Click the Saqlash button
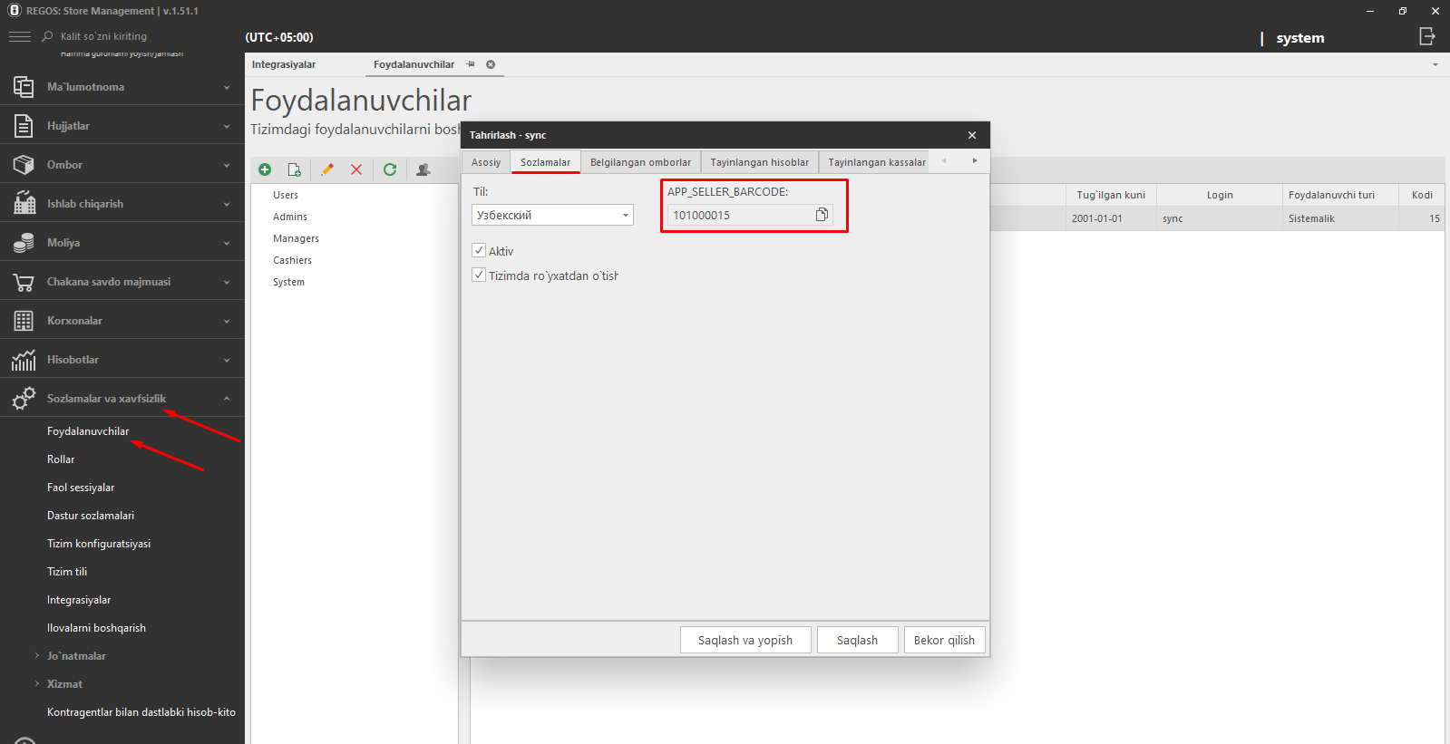The width and height of the screenshot is (1450, 744). [857, 640]
